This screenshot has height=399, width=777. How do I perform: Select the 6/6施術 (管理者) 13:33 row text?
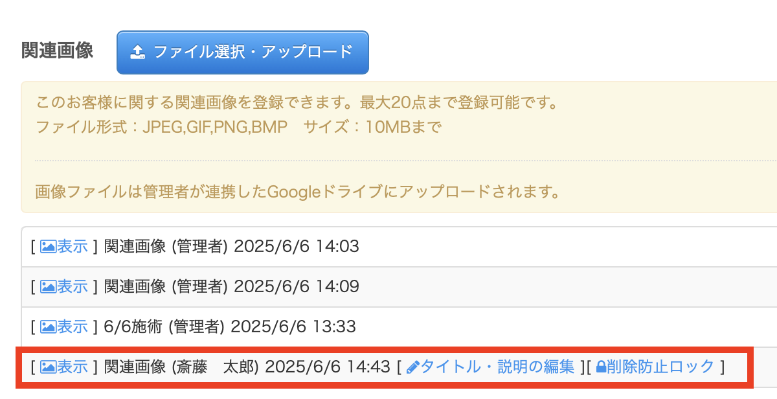tap(230, 326)
